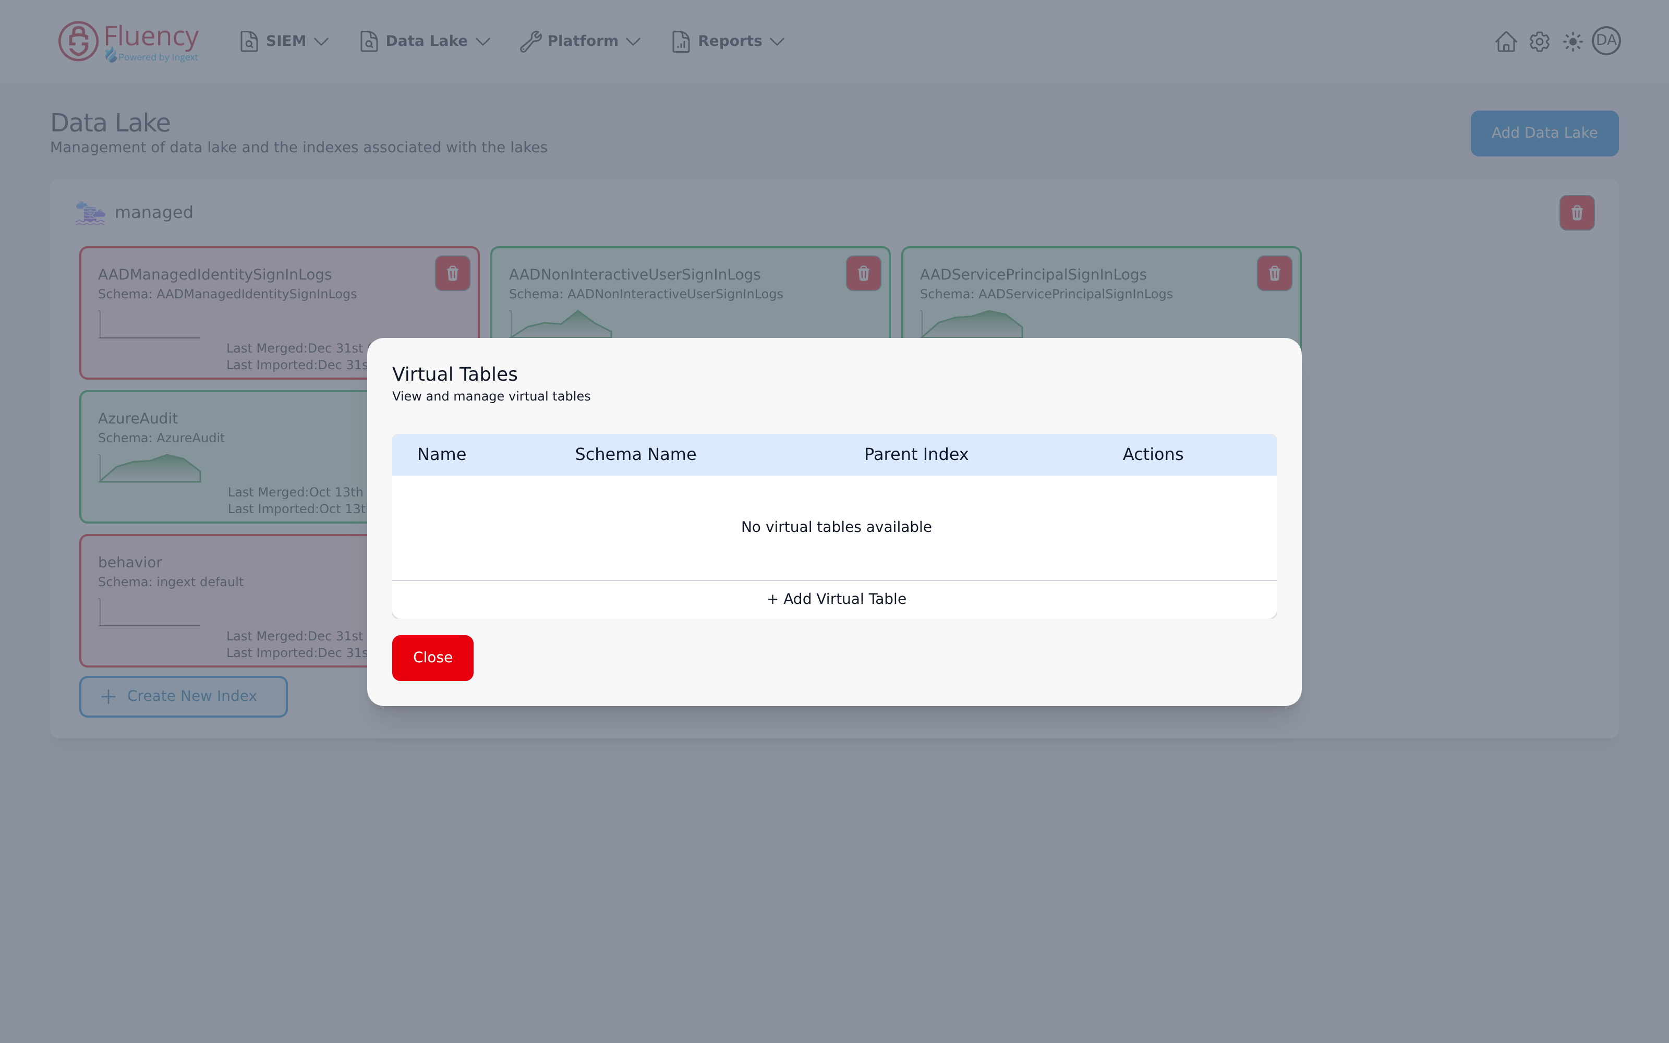Viewport: 1669px width, 1043px height.
Task: Click Create New Index button
Action: 184,697
